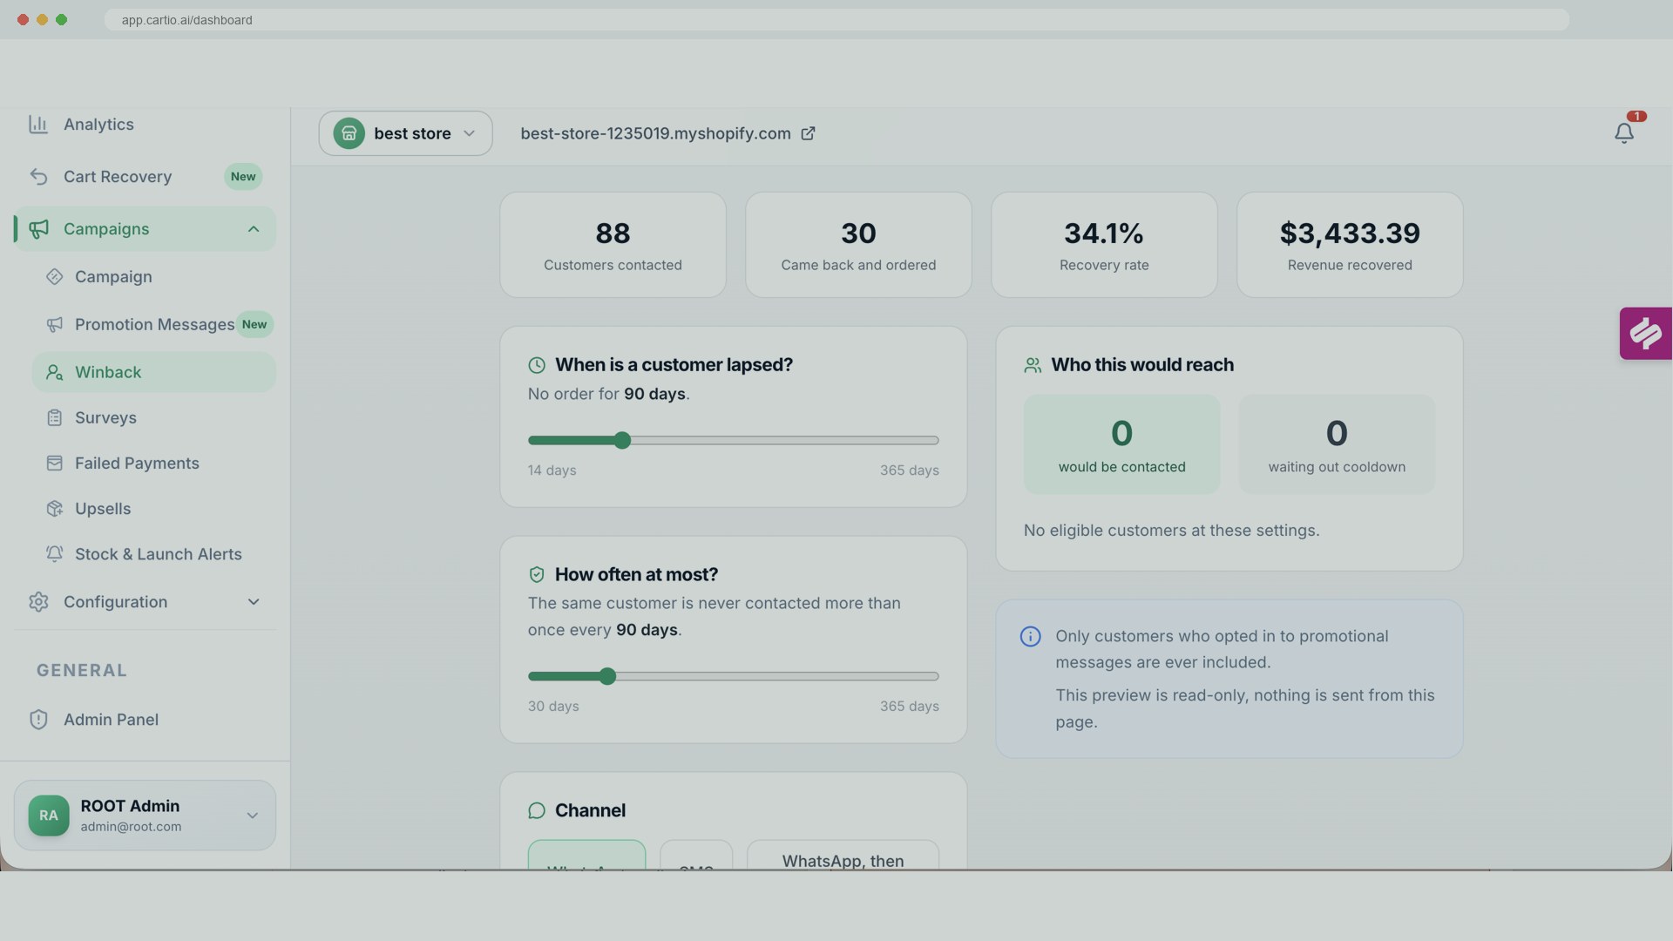The width and height of the screenshot is (1673, 941).
Task: Open the purple floating chat widget
Action: (1645, 333)
